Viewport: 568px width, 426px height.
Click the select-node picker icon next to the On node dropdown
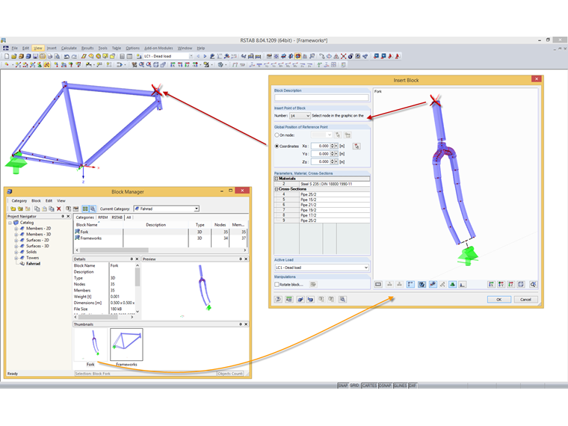coord(338,135)
